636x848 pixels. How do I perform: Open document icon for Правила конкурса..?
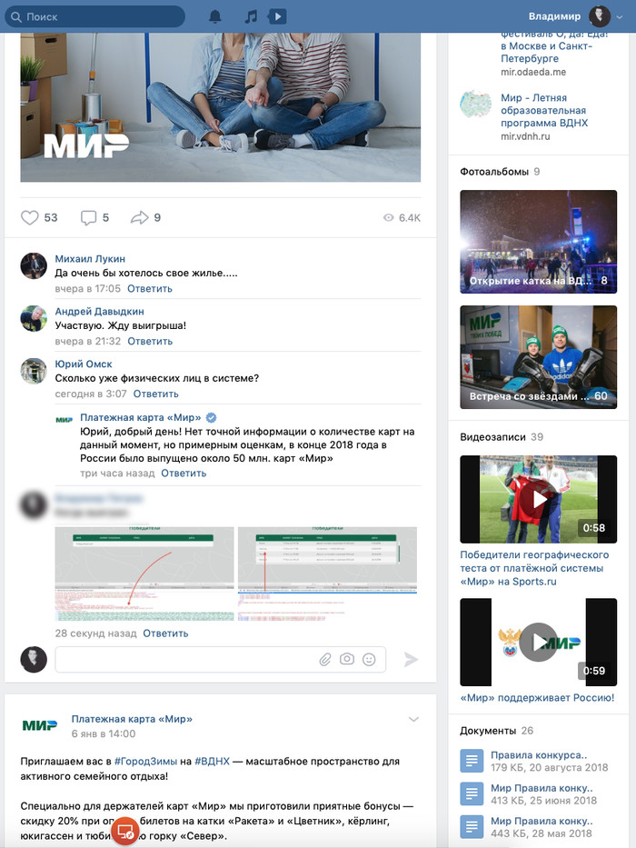click(x=472, y=761)
